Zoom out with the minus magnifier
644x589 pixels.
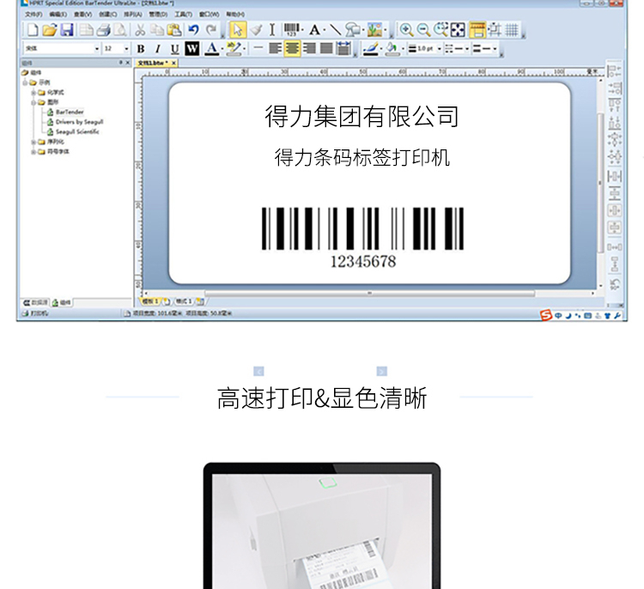[423, 30]
